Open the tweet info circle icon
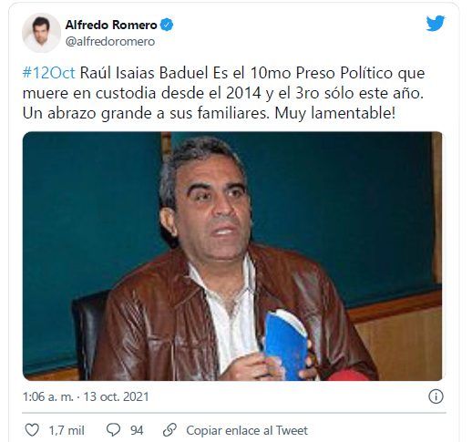 coord(436,396)
